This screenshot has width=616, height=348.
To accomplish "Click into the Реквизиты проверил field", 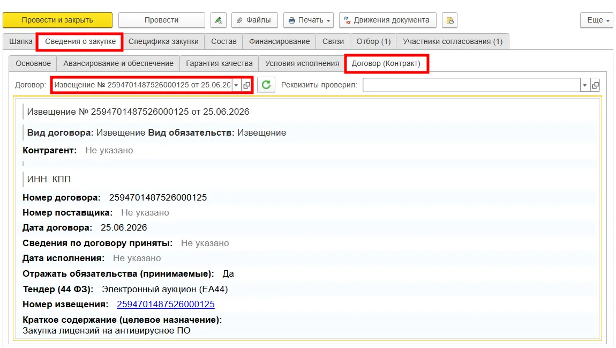I will coord(471,85).
